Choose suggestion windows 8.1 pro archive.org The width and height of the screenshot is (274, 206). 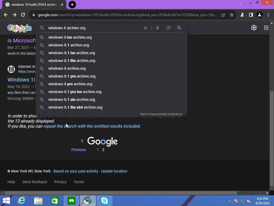click(x=111, y=76)
